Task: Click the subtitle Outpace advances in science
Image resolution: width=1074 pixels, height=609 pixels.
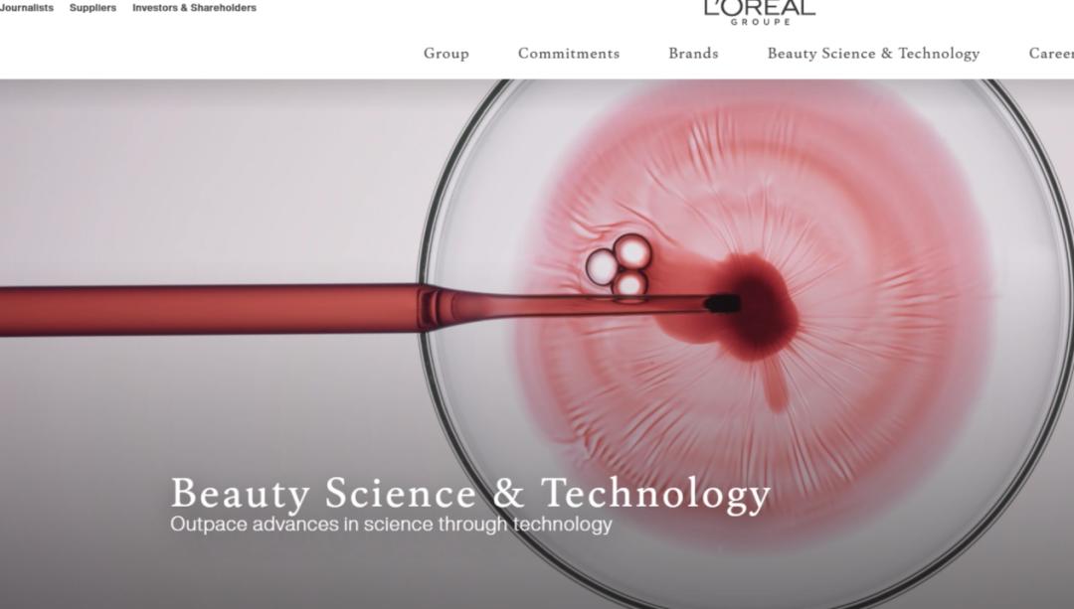Action: pos(391,525)
